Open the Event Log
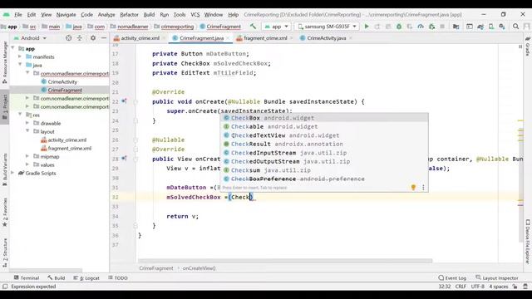The width and height of the screenshot is (532, 299). coord(452,278)
